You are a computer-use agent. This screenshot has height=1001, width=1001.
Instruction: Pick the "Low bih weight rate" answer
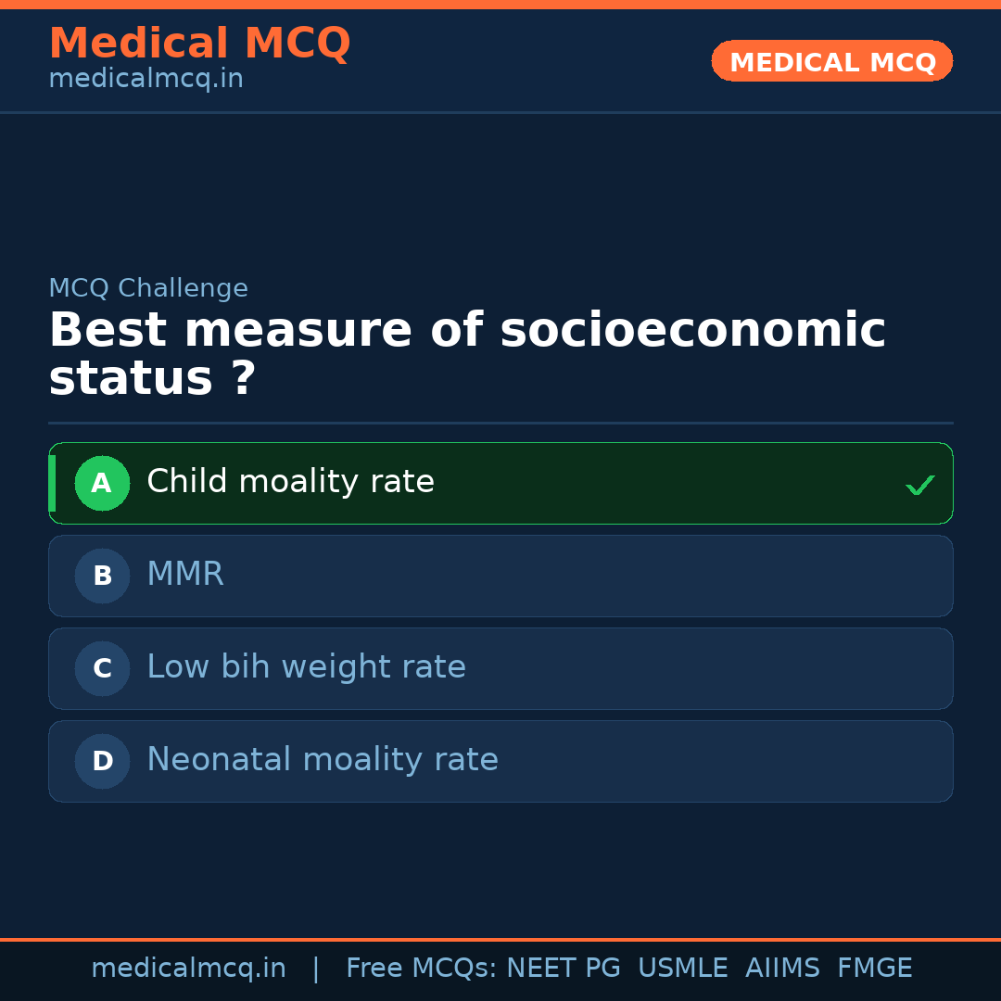pos(306,667)
